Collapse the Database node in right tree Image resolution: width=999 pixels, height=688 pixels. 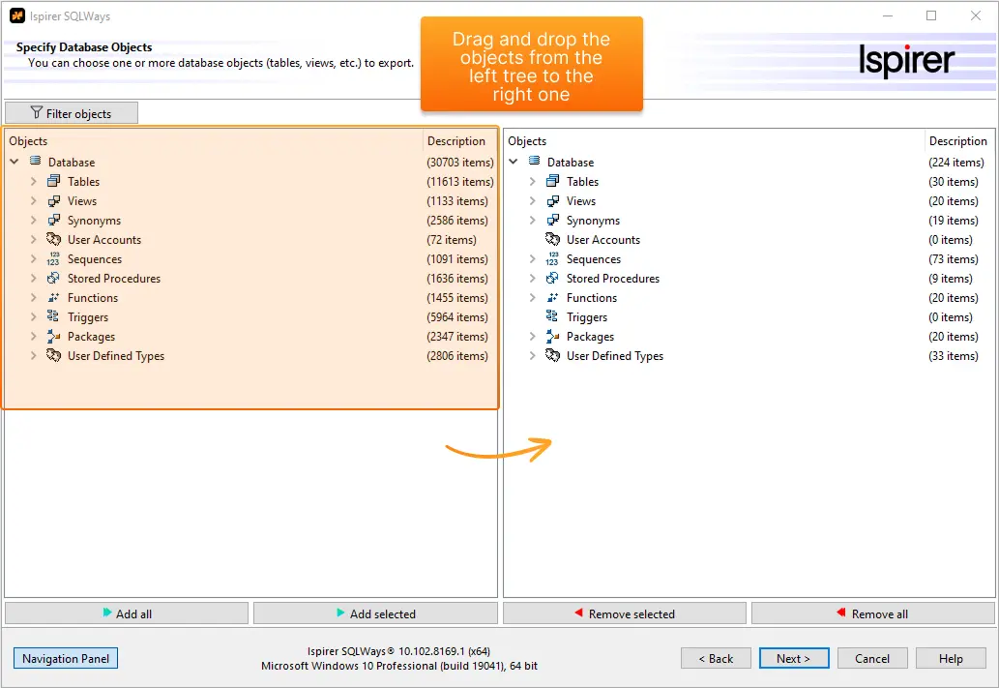513,162
